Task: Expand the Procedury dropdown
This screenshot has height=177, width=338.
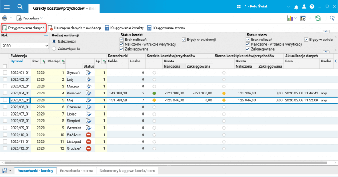Action: coord(31,18)
